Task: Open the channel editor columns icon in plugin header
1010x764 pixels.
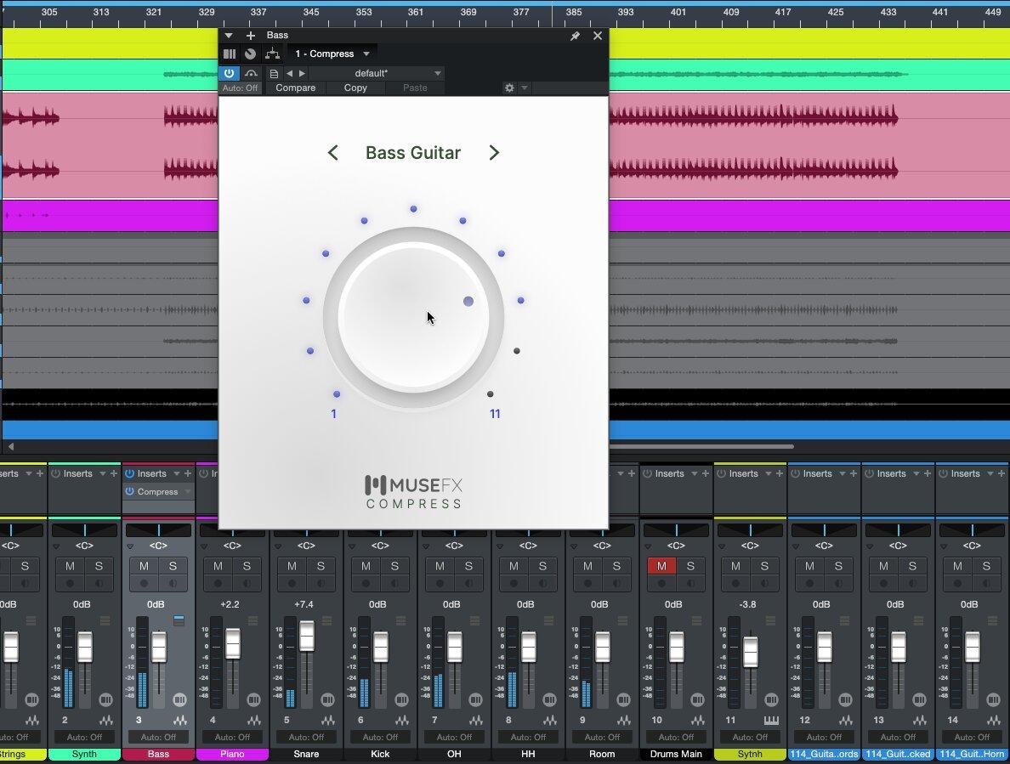Action: pyautogui.click(x=230, y=54)
